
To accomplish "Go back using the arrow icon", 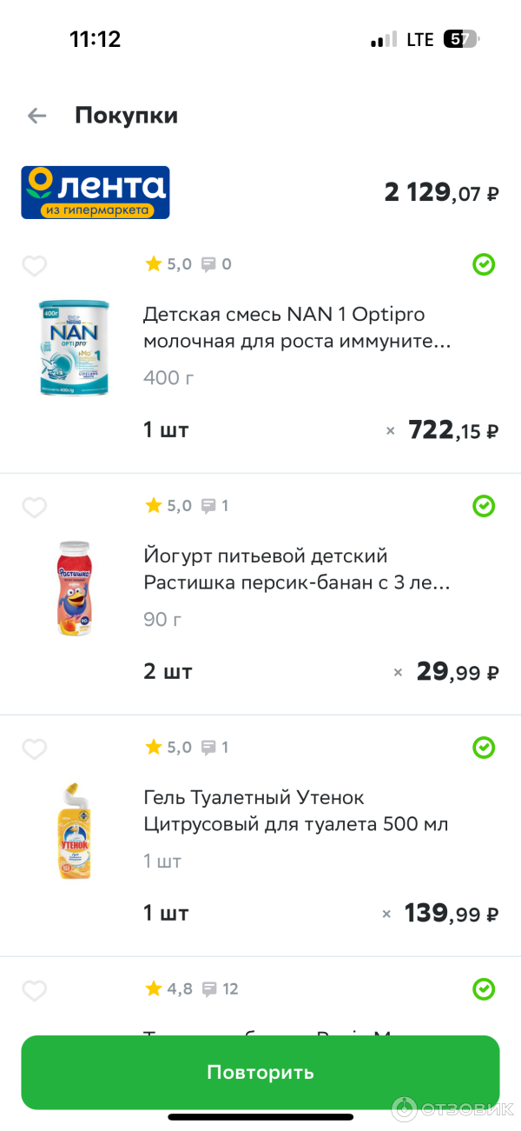I will 36,116.
